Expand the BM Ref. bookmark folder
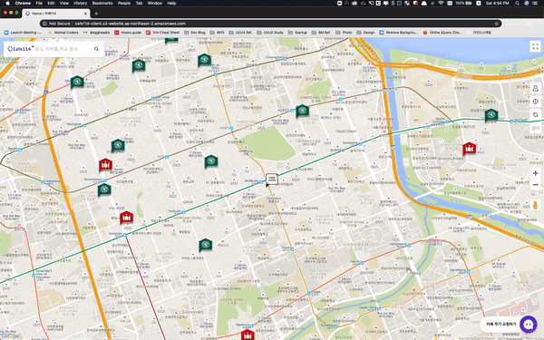The image size is (544, 340). pyautogui.click(x=321, y=33)
